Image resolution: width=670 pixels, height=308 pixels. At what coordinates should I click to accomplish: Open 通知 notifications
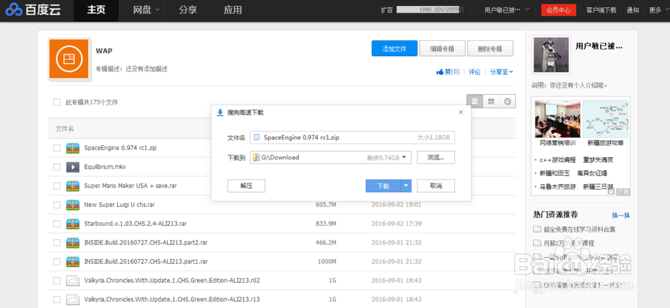[x=633, y=10]
